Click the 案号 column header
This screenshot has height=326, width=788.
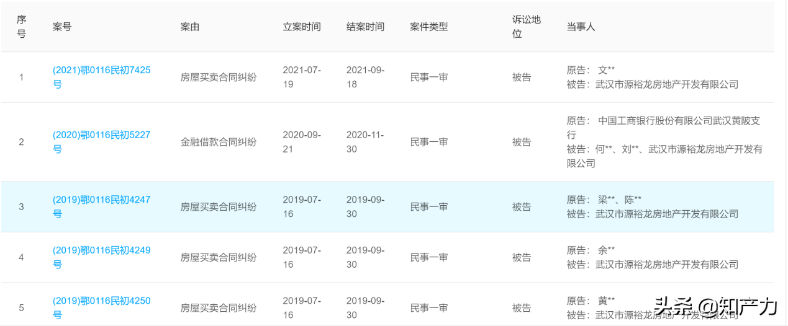coord(62,27)
